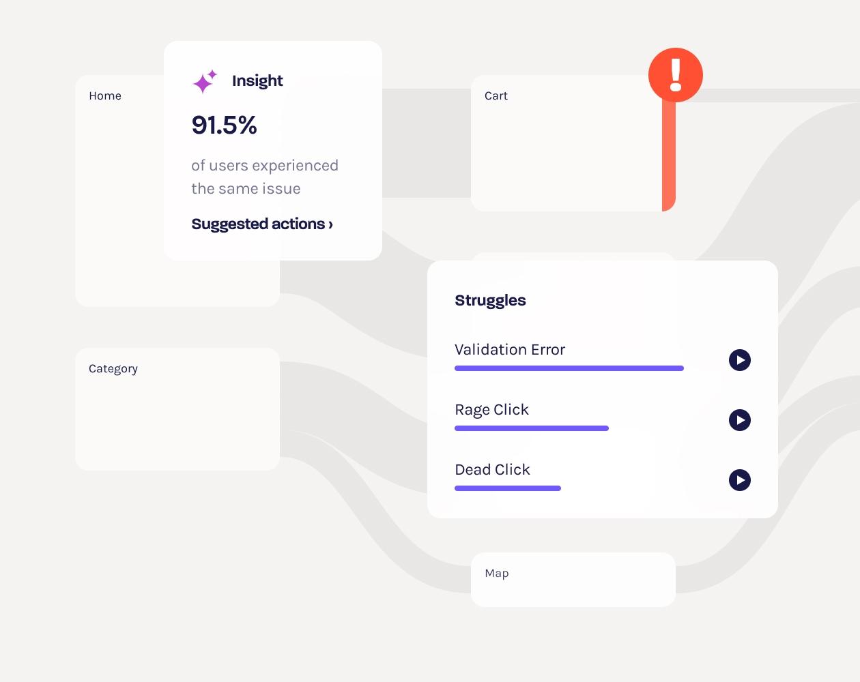Click the Rage Click label
The image size is (860, 682).
coord(491,410)
